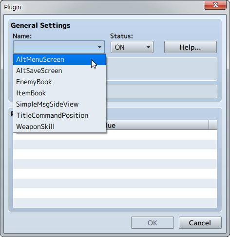Viewport: 230px width, 237px height.
Task: Click the Name combo box field
Action: click(x=59, y=47)
